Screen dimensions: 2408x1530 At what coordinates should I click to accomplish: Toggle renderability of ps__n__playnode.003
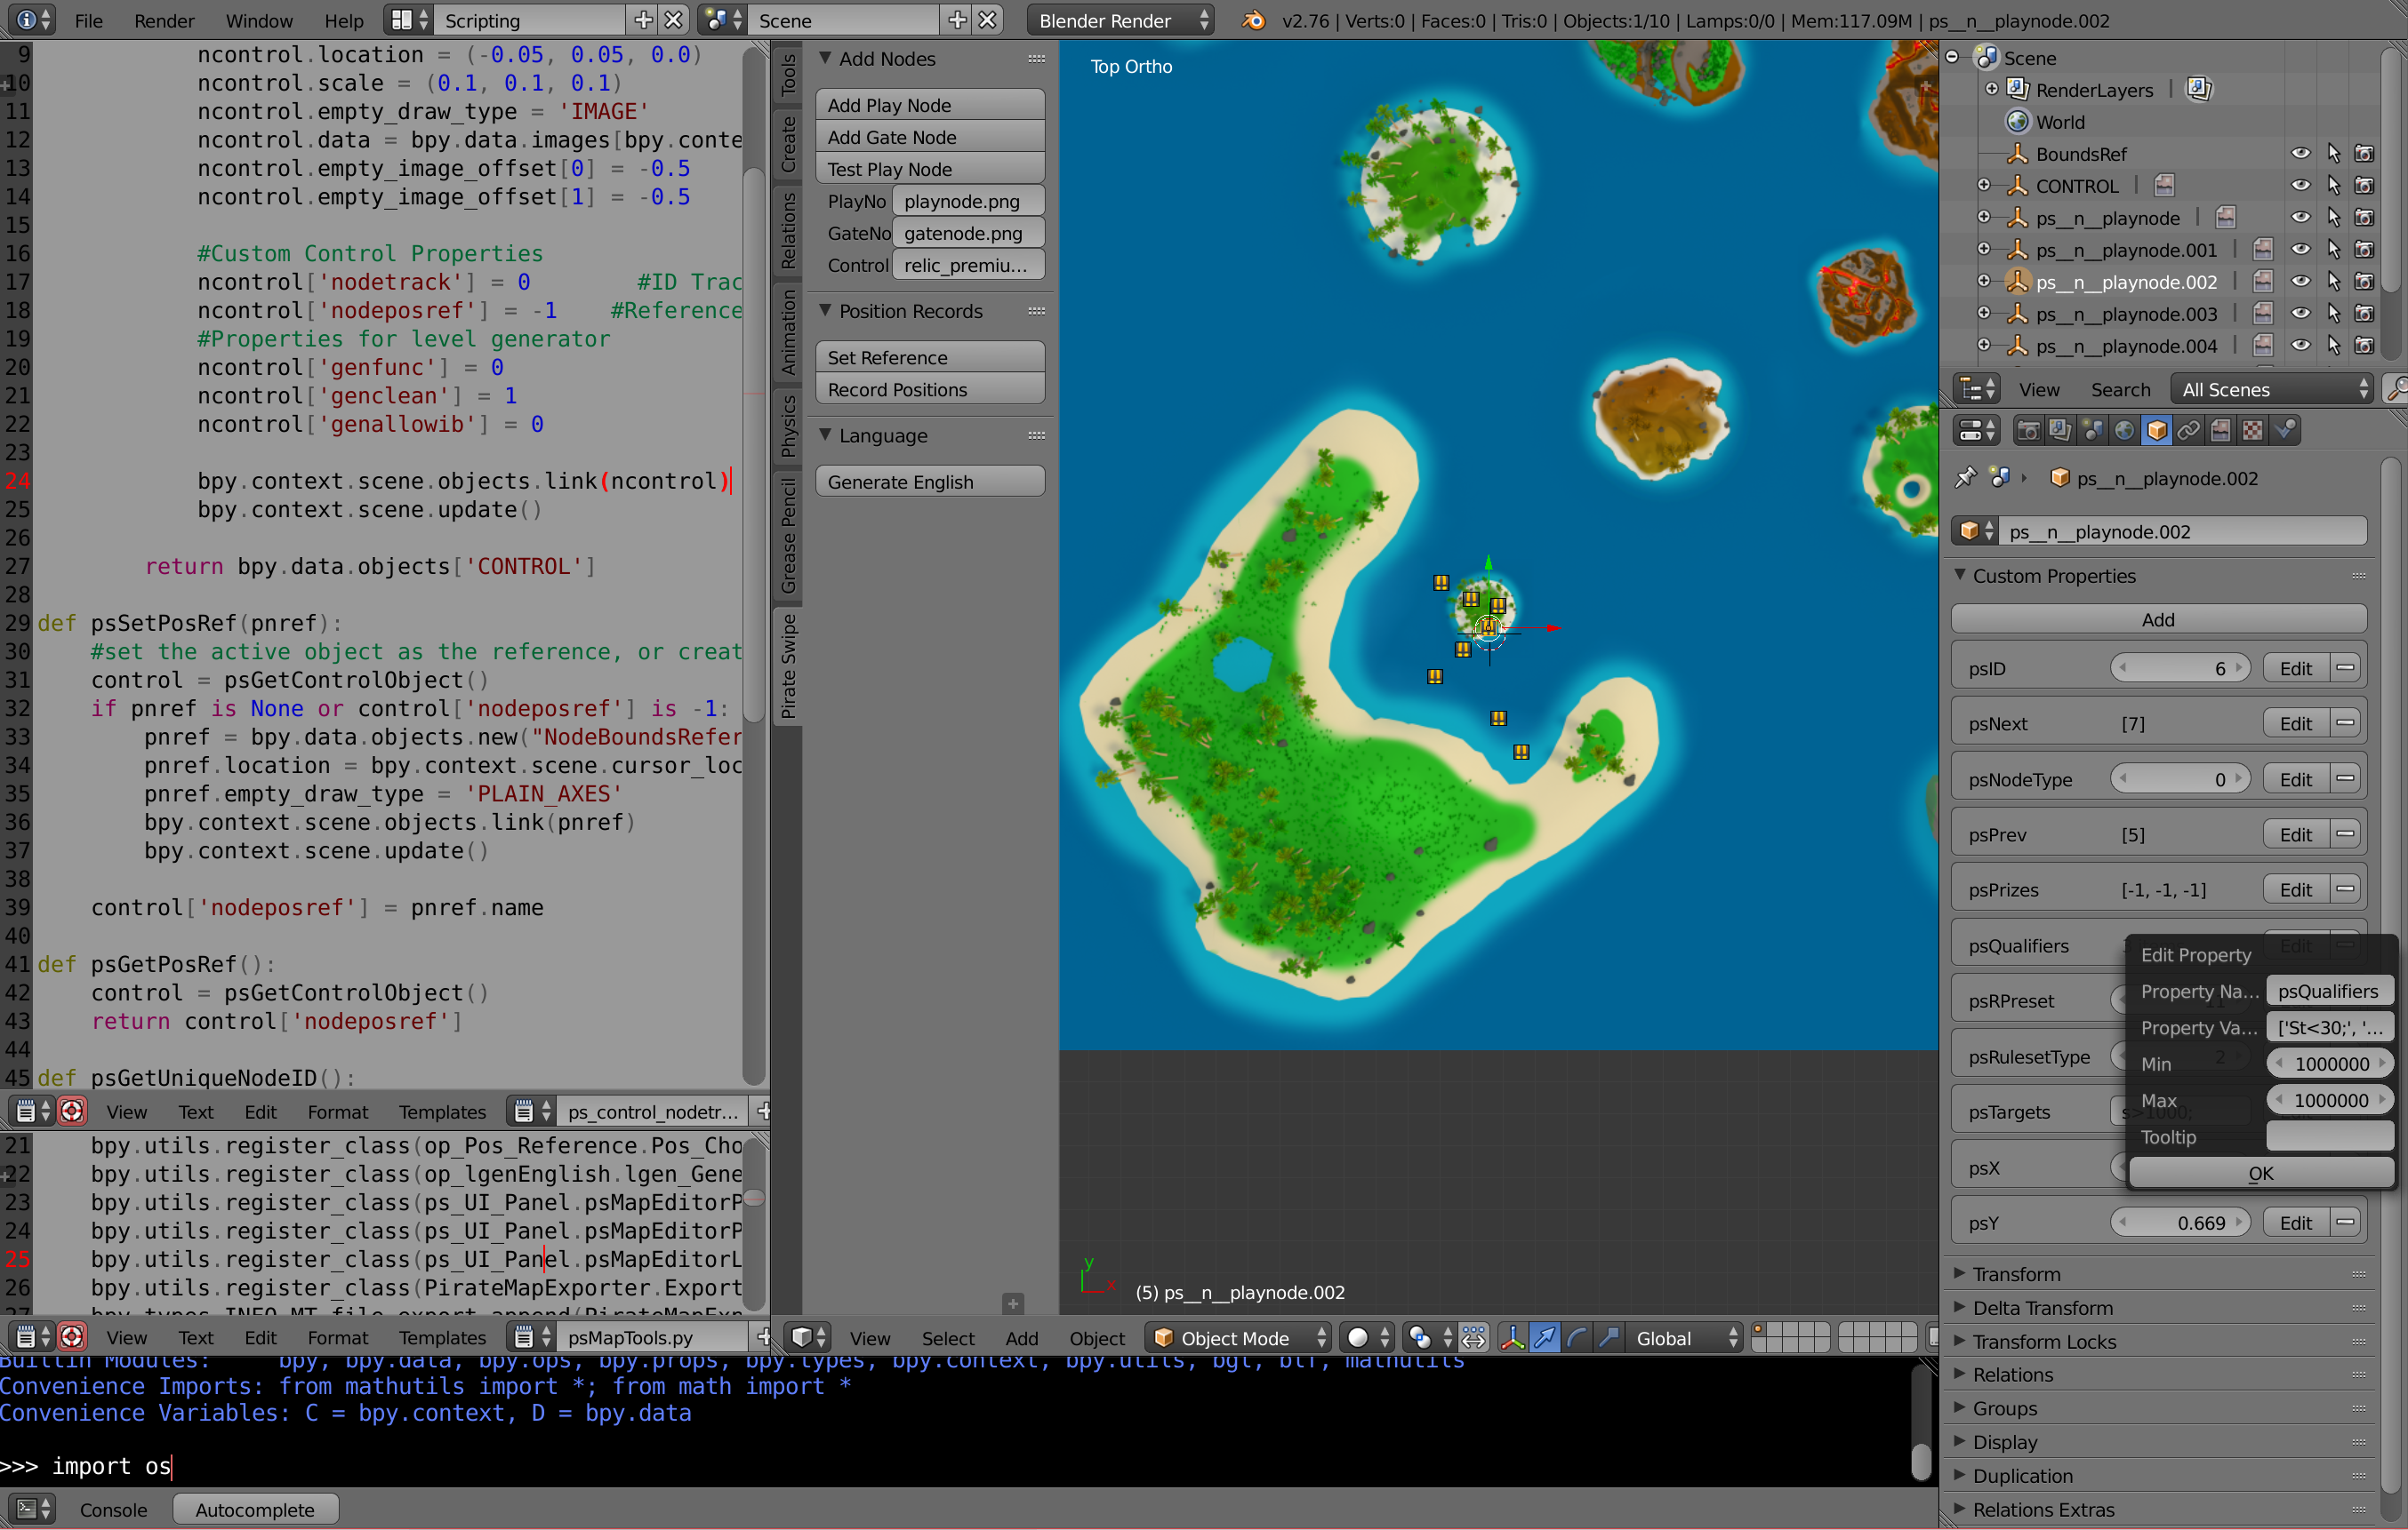pyautogui.click(x=2364, y=314)
